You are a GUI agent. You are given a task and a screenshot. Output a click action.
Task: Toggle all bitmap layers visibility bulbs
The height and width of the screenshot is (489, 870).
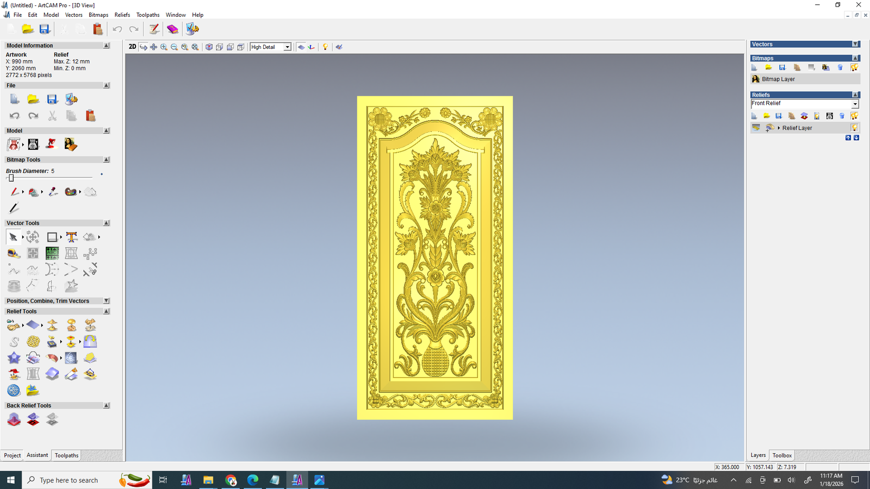[x=854, y=67]
